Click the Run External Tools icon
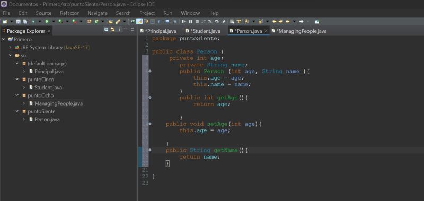 (x=74, y=21)
